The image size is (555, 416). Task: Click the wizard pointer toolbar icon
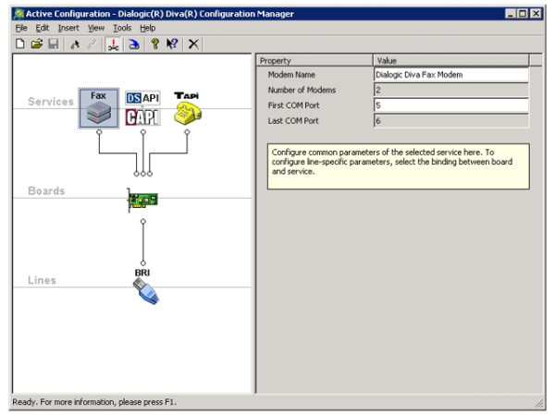[75, 44]
